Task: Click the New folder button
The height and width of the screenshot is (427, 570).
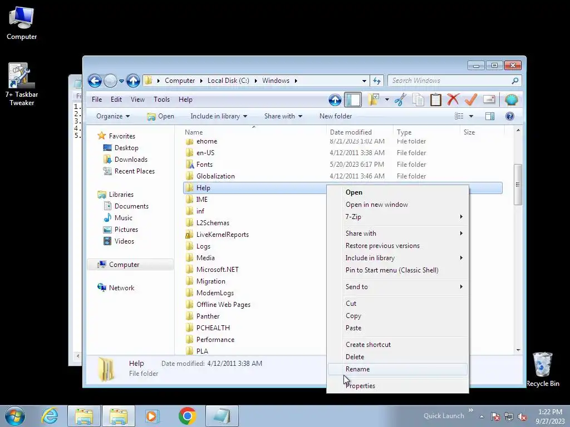Action: [x=336, y=116]
